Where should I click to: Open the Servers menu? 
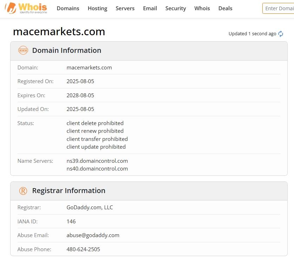pyautogui.click(x=125, y=8)
